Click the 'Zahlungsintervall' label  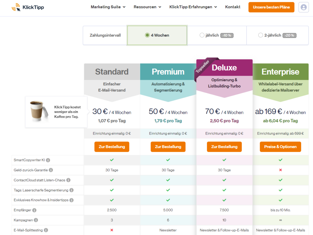[105, 35]
